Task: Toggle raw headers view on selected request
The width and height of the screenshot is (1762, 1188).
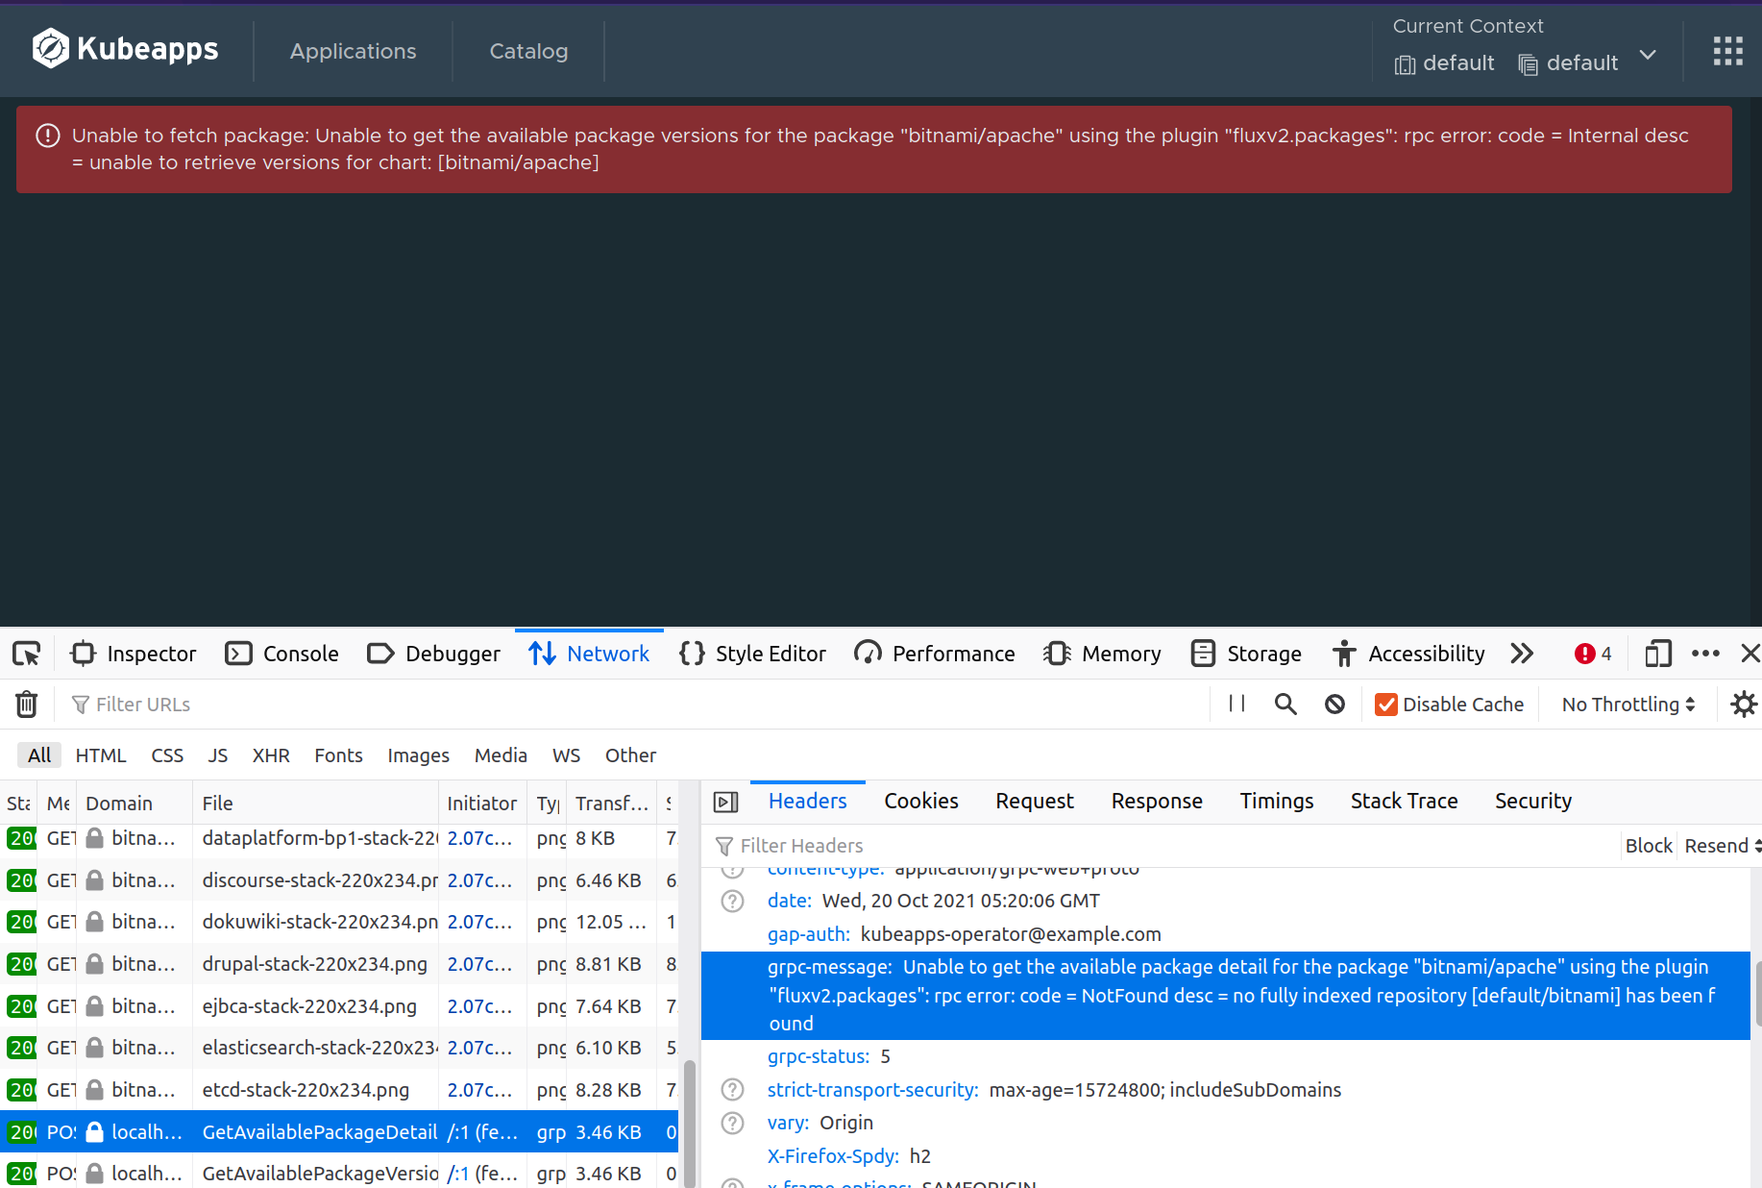Action: [x=726, y=801]
